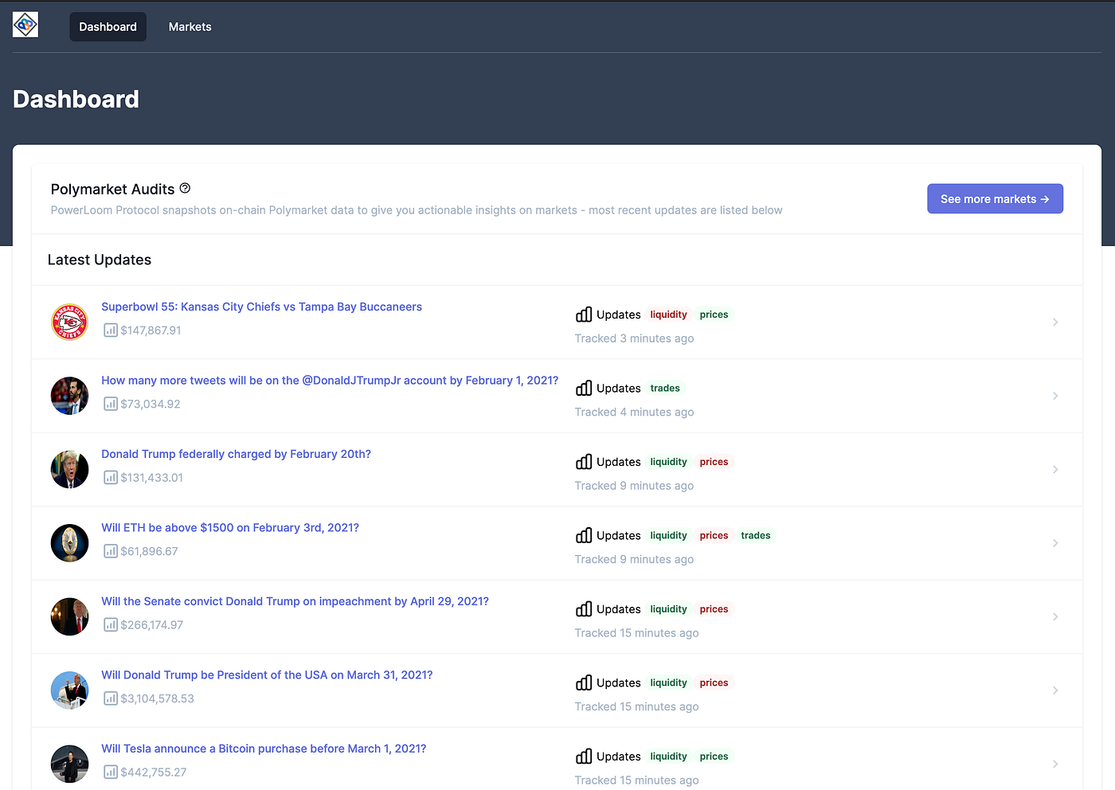Click the prices tag in ETH $1500 row
Viewport: 1115px width, 790px height.
click(x=714, y=536)
